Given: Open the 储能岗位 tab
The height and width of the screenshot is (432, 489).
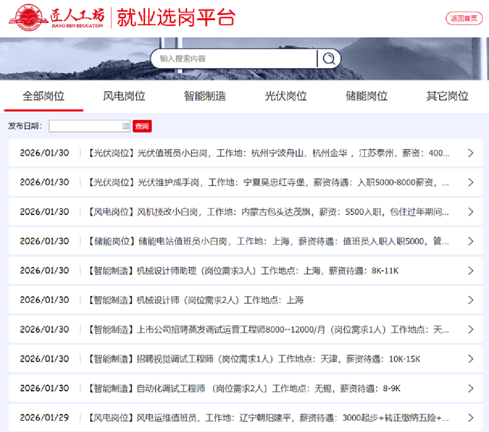Looking at the screenshot, I should (x=367, y=96).
